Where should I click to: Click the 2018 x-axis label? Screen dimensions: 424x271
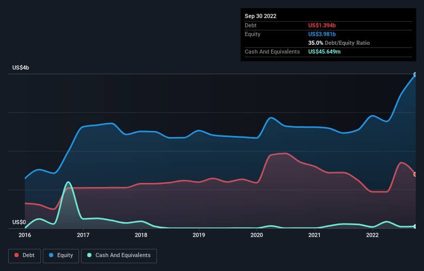tap(141, 235)
